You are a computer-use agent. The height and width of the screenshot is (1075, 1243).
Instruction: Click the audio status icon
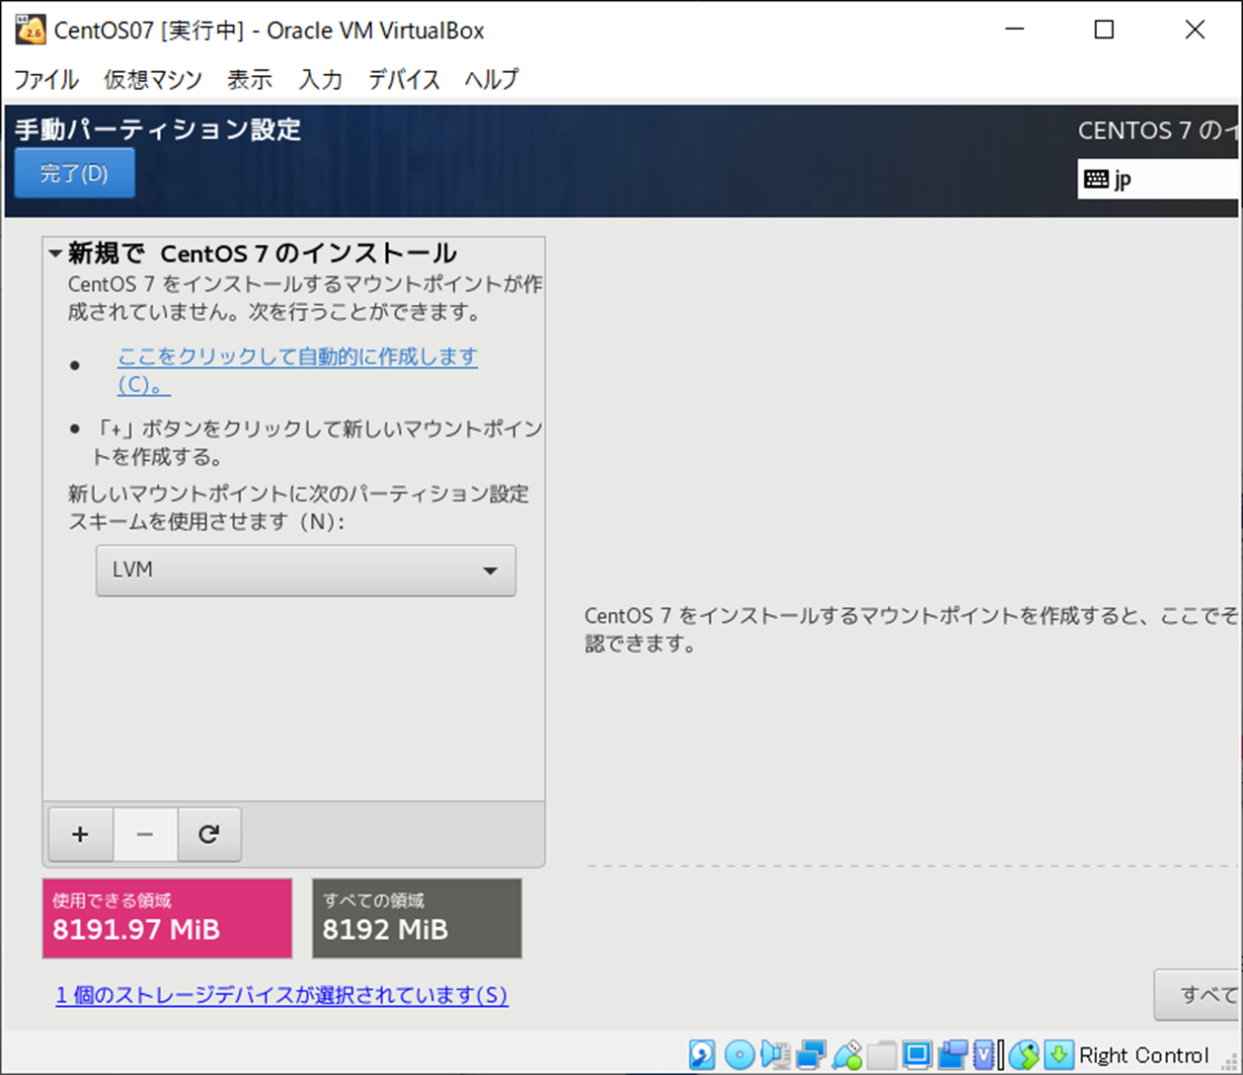[x=775, y=1055]
